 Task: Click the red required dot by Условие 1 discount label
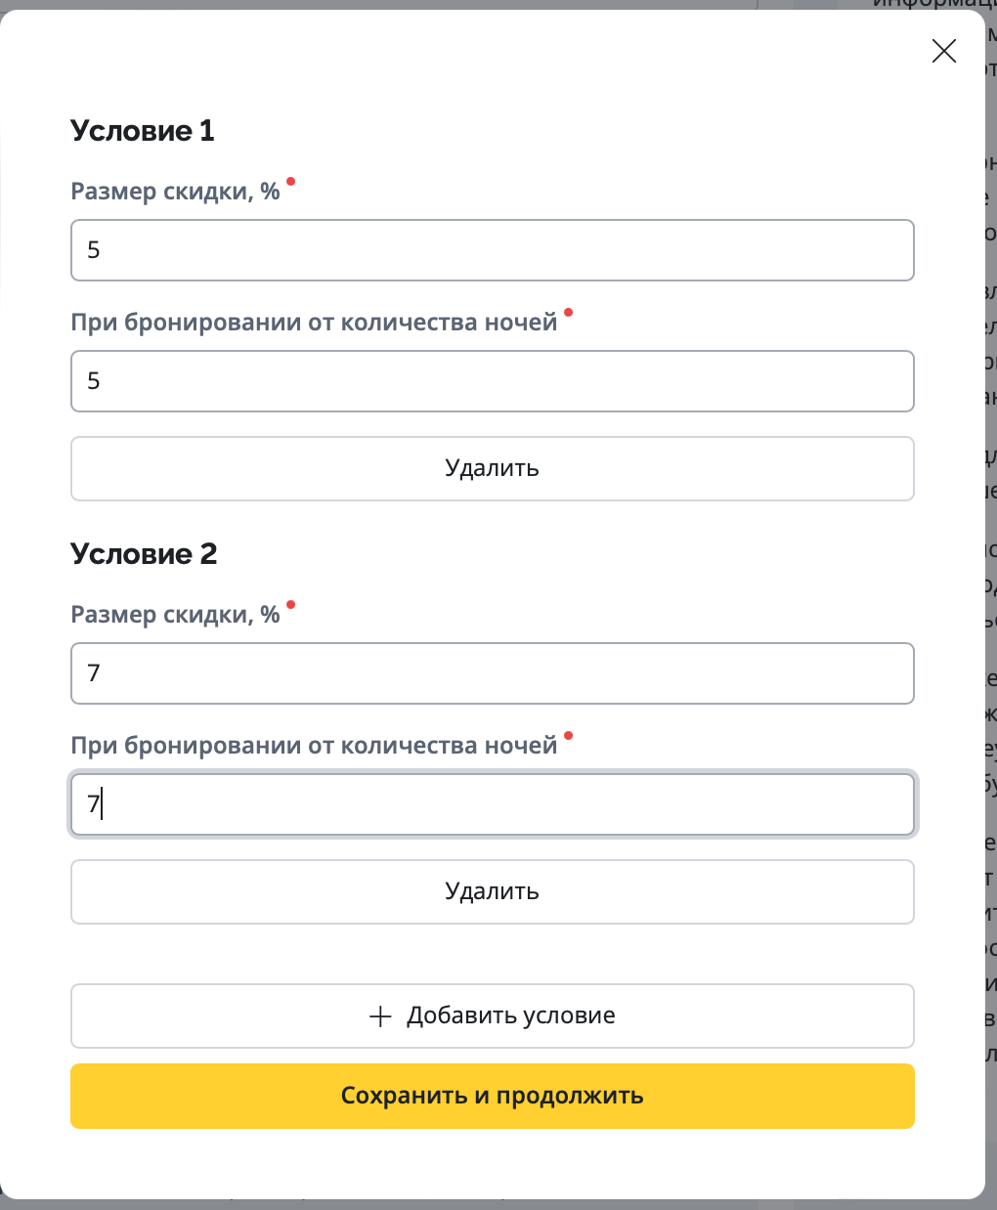[290, 182]
